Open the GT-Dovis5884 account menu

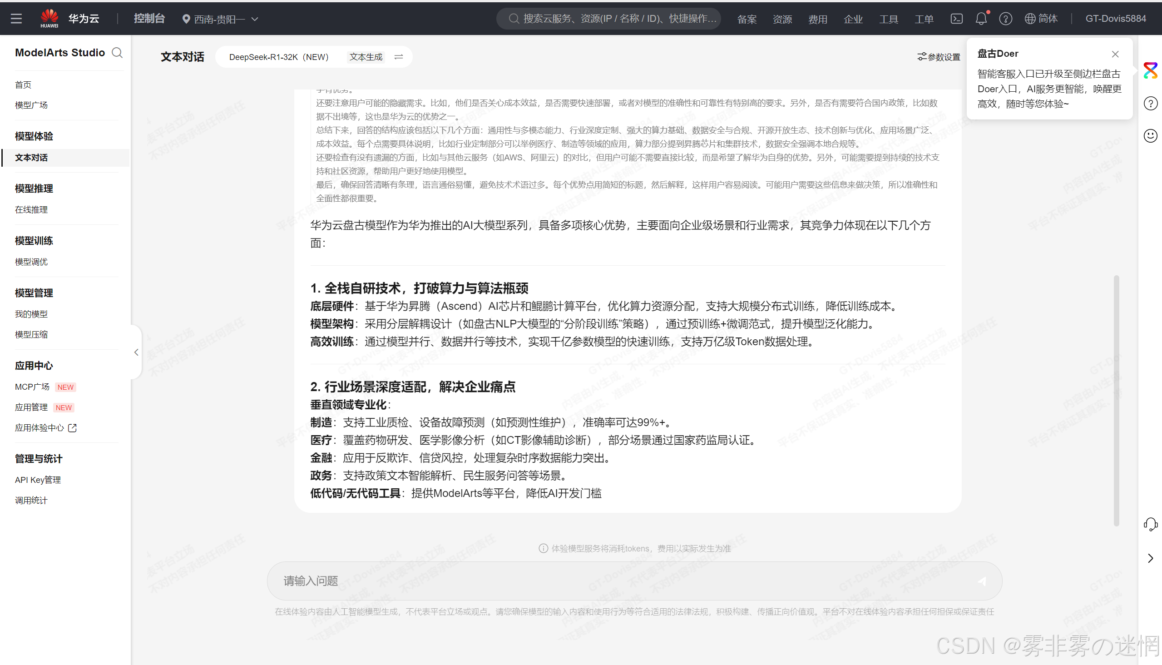tap(1115, 19)
